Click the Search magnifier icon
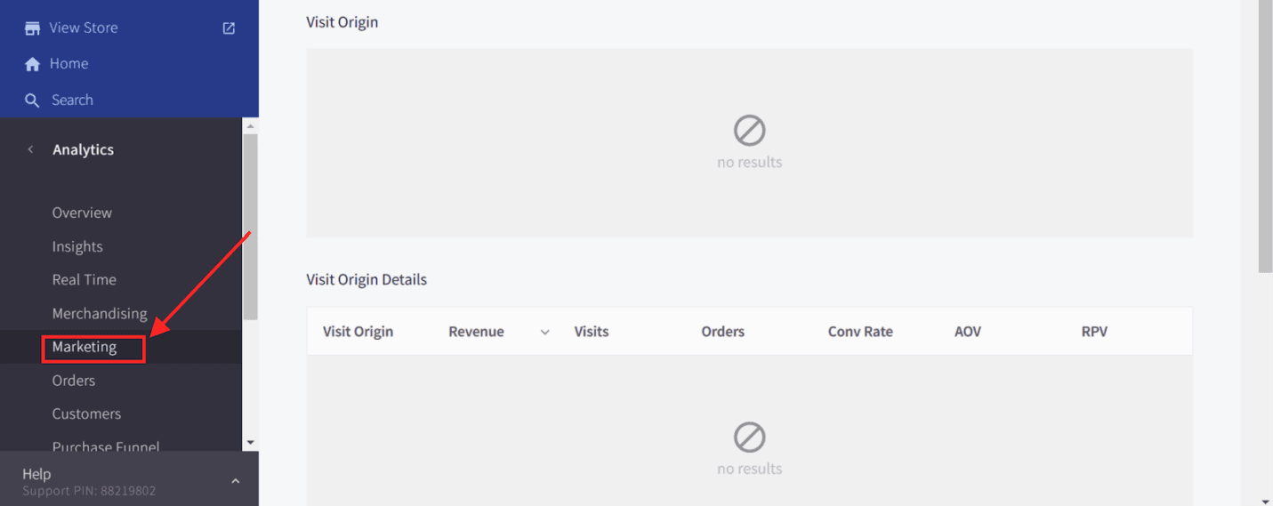1273x506 pixels. pyautogui.click(x=33, y=100)
